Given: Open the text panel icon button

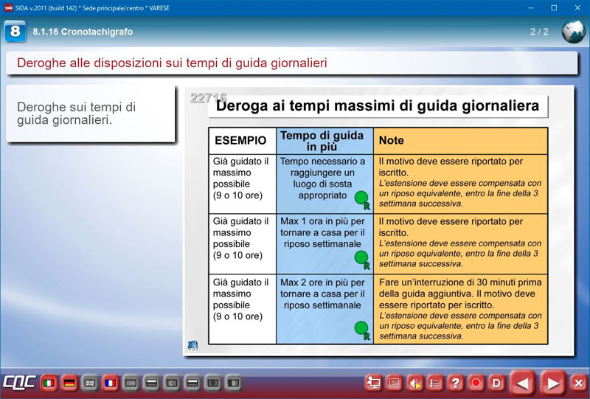Looking at the screenshot, I should coord(395,383).
